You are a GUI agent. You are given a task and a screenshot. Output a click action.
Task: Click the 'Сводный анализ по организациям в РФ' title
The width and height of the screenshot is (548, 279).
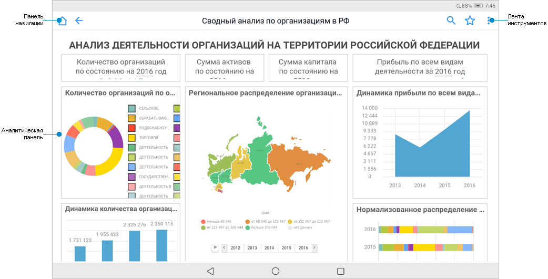click(276, 20)
